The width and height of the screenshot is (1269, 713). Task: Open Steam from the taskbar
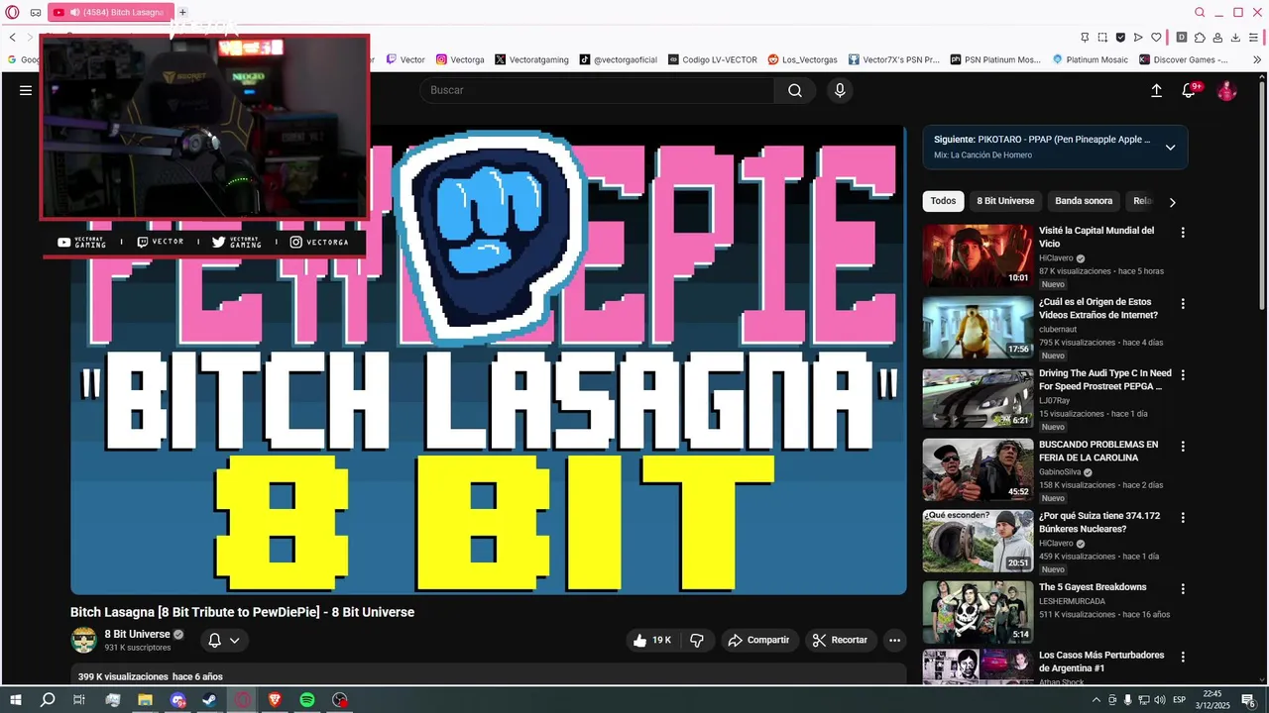(210, 699)
